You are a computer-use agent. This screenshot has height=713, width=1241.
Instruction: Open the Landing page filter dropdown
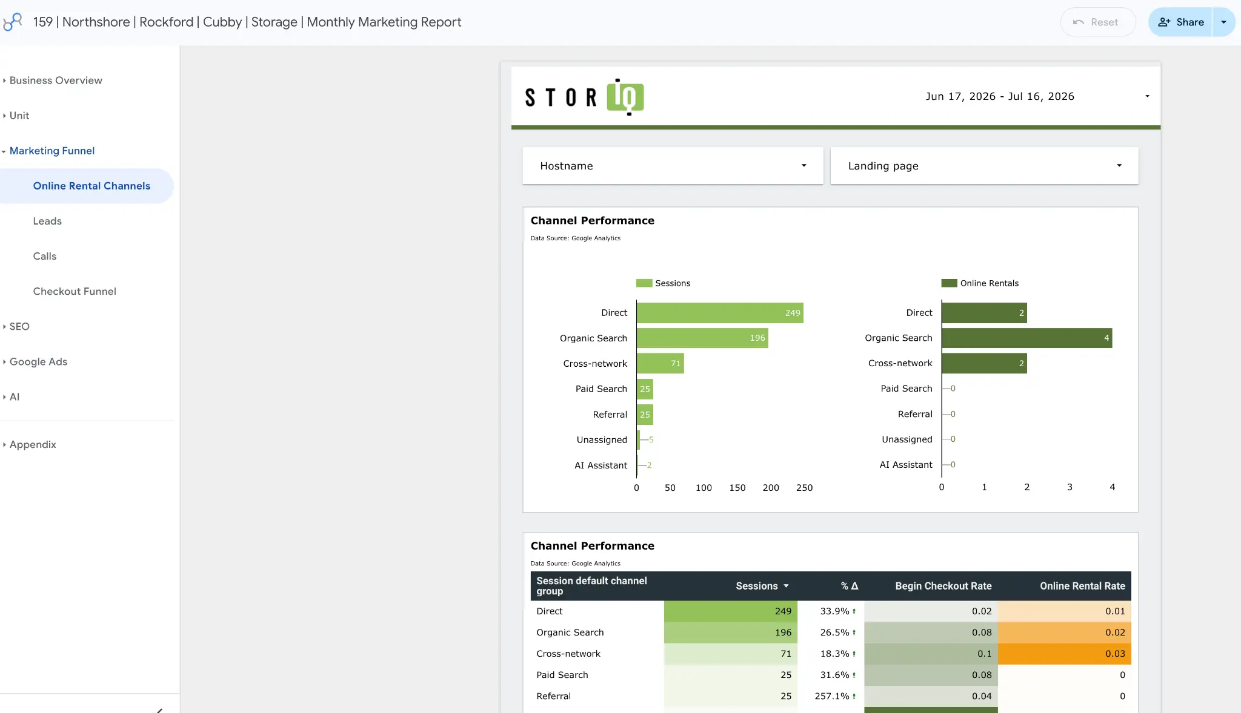point(984,166)
